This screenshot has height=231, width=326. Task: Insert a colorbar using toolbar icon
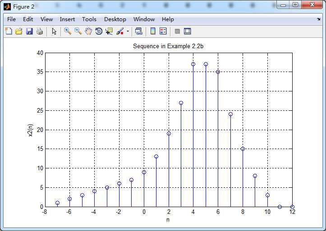(x=153, y=32)
